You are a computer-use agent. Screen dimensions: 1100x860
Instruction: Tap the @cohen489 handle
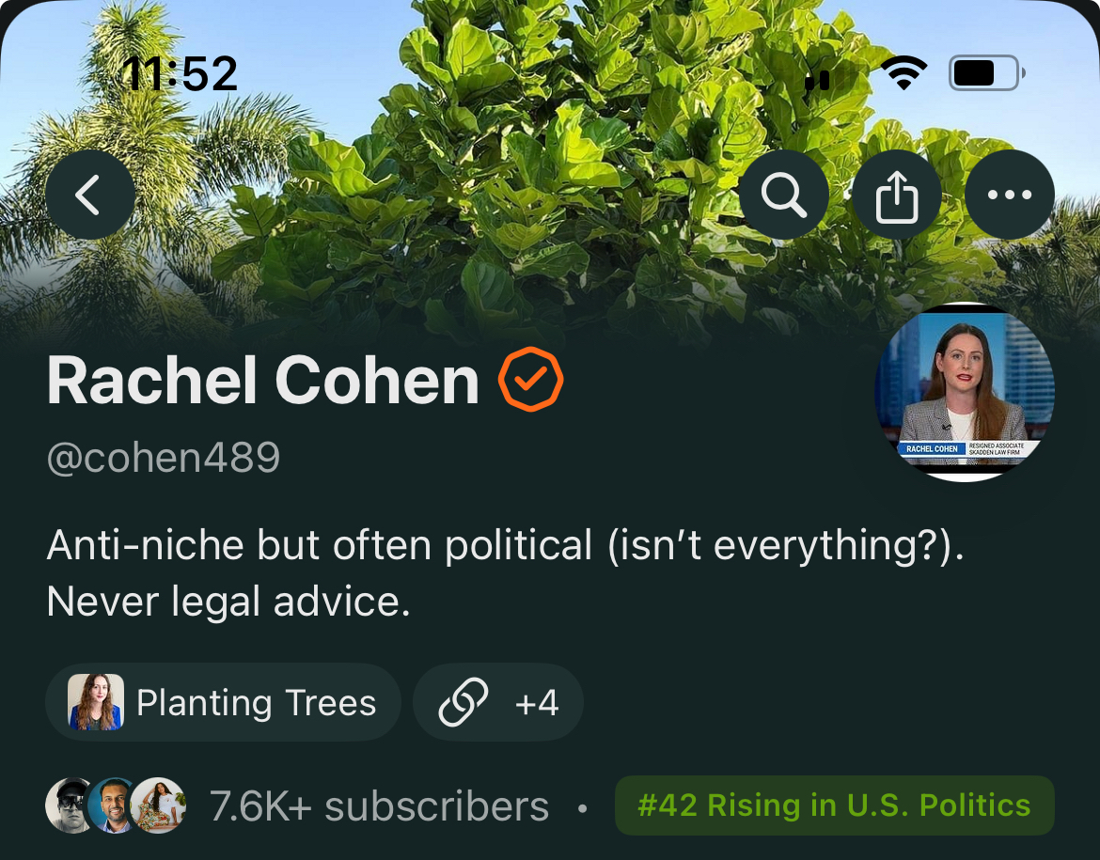(164, 458)
